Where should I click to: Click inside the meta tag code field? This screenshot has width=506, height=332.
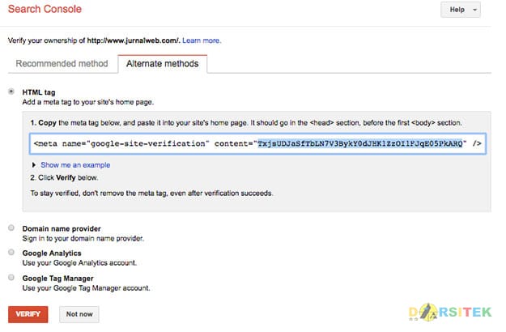coord(257,143)
